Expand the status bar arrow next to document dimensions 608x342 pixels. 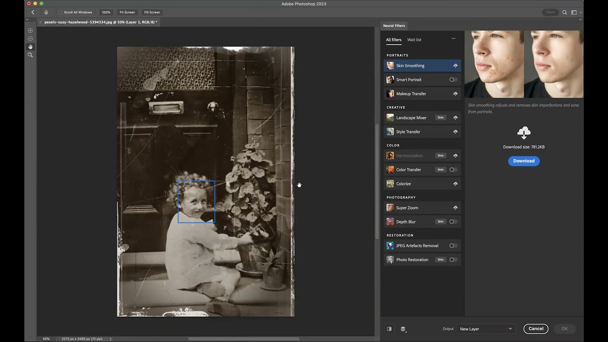click(x=111, y=339)
